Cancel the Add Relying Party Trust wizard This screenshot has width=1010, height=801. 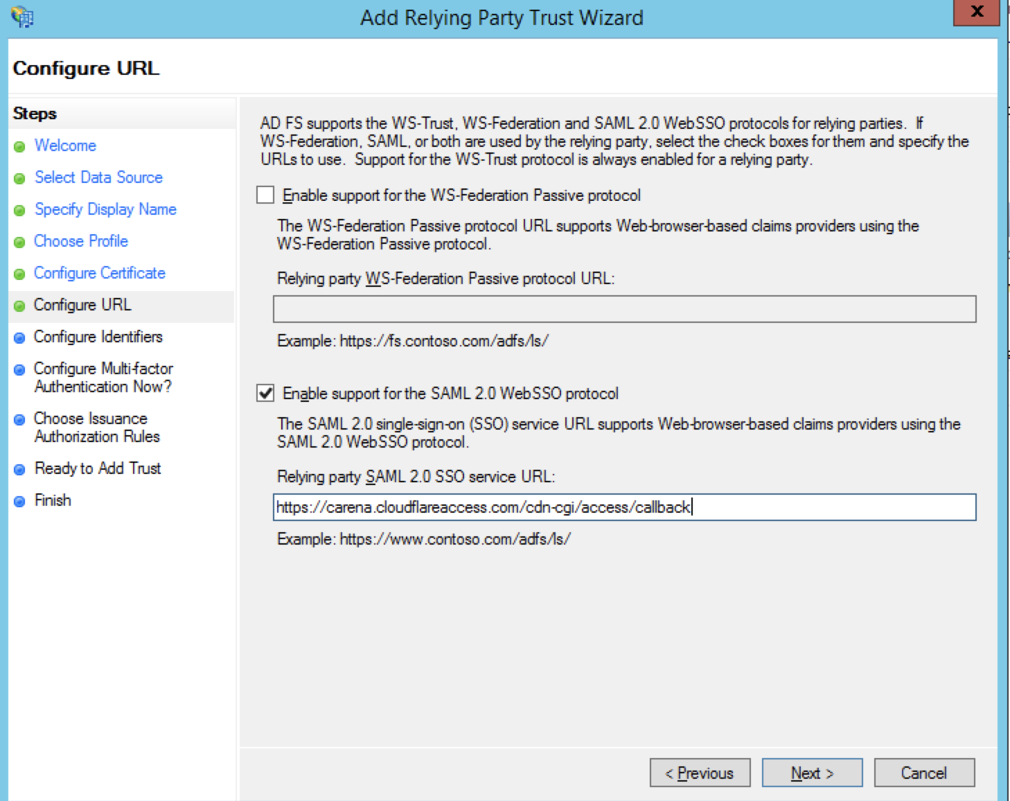[x=924, y=773]
